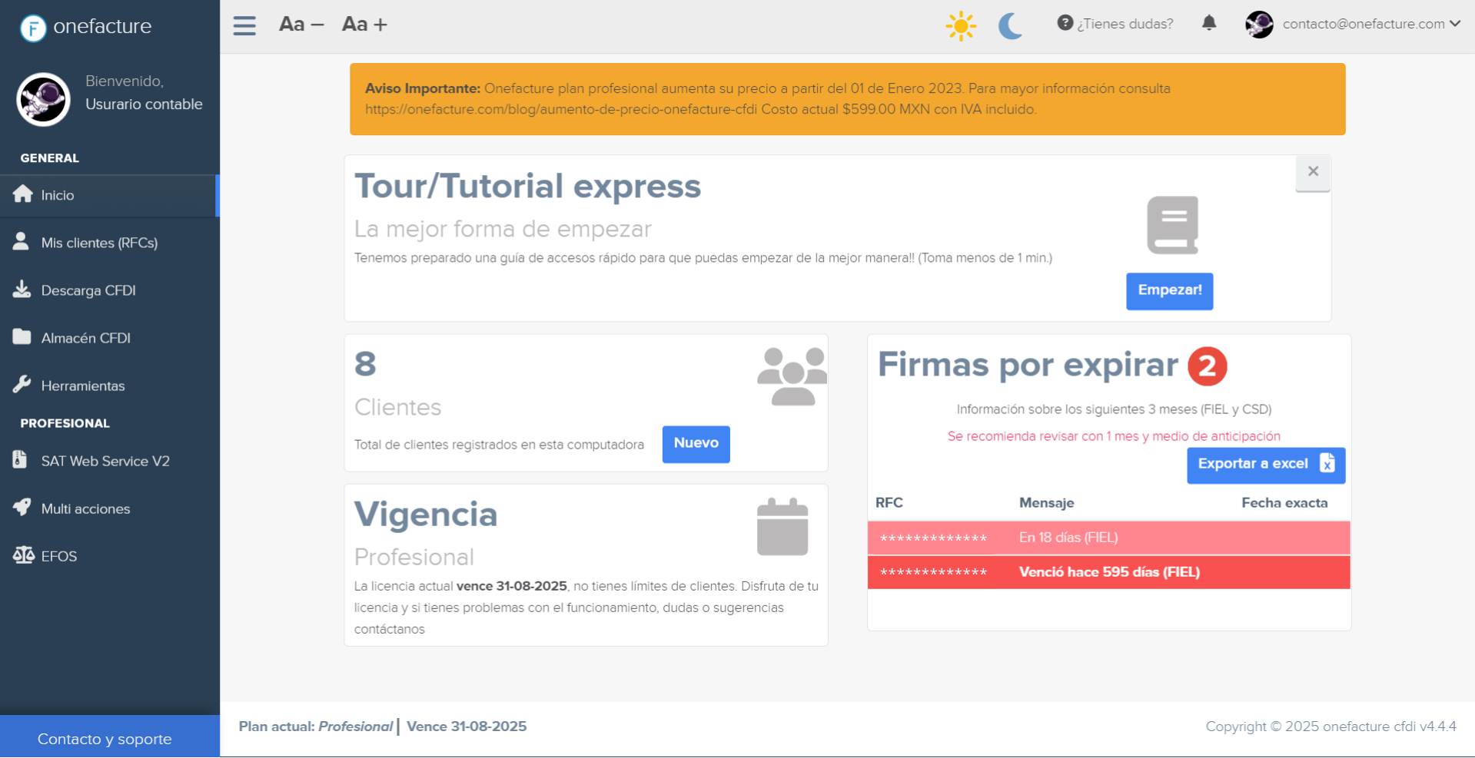Click the home icon beside Inicio
The height and width of the screenshot is (758, 1475).
point(23,194)
